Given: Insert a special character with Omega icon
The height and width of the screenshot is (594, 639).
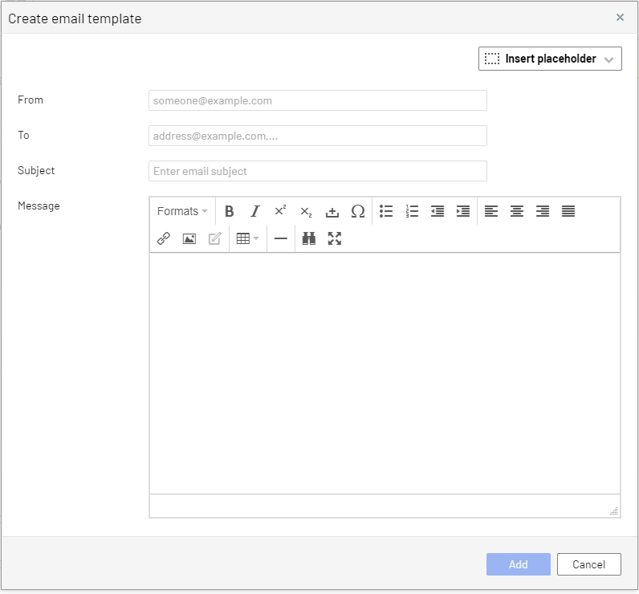Looking at the screenshot, I should [x=358, y=211].
